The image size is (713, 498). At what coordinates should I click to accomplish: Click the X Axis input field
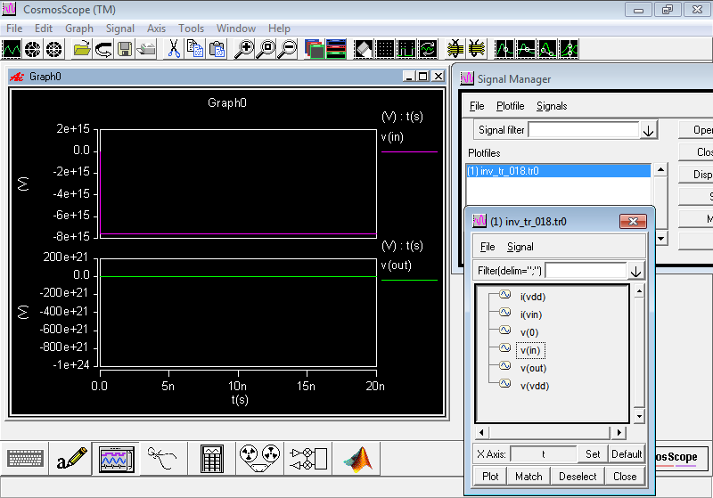[x=544, y=454]
